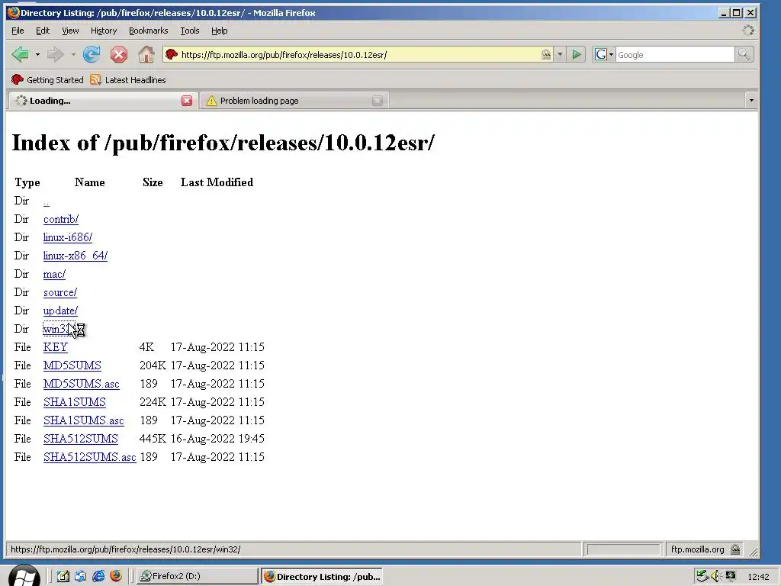Open the Edit menu
The image size is (781, 586).
pos(43,31)
